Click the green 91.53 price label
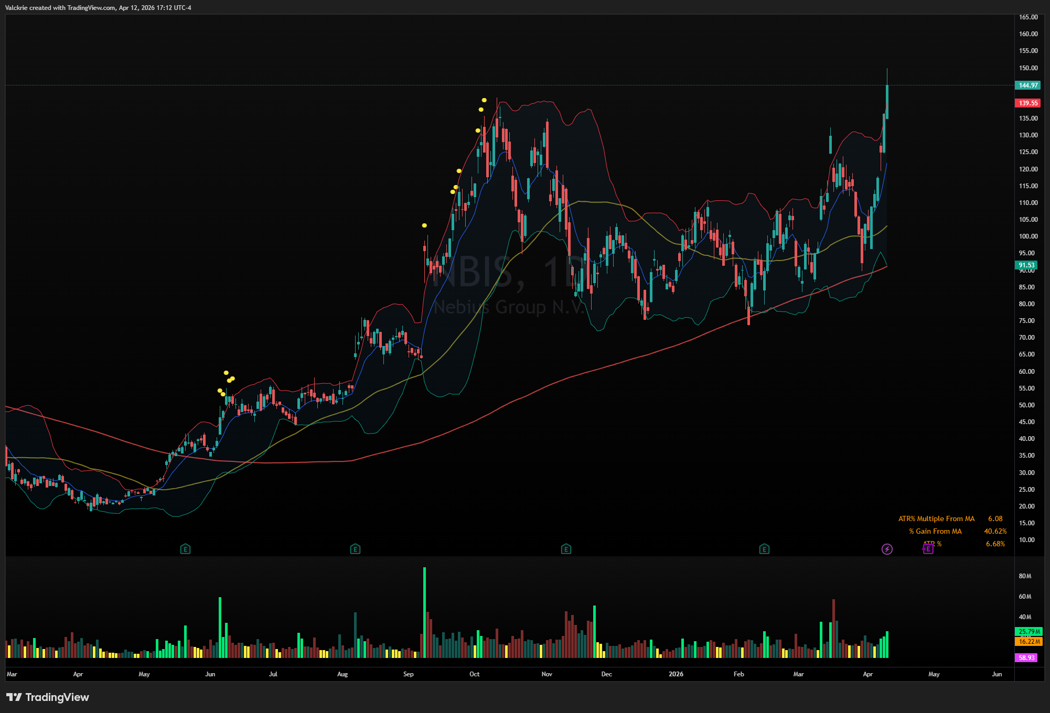Image resolution: width=1050 pixels, height=713 pixels. point(1026,265)
